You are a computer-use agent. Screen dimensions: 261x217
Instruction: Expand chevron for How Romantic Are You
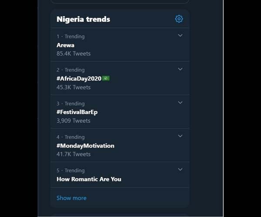(x=180, y=169)
